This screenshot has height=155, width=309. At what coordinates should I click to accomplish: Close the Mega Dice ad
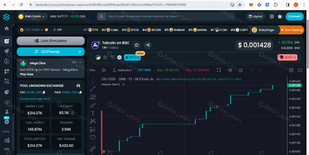(80, 62)
